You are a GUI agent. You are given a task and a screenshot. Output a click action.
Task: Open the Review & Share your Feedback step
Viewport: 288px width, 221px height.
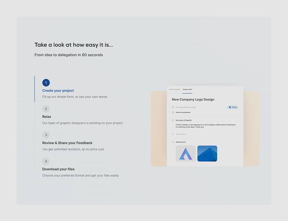pyautogui.click(x=67, y=143)
